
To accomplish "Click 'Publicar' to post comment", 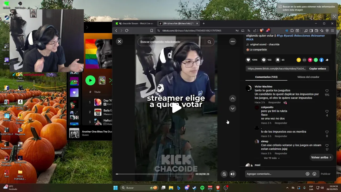I will click(x=325, y=174).
